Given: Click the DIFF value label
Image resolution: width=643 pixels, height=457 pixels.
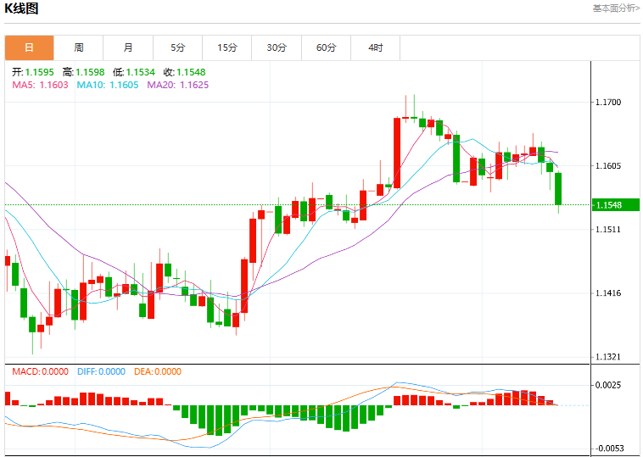Looking at the screenshot, I should pyautogui.click(x=101, y=371).
